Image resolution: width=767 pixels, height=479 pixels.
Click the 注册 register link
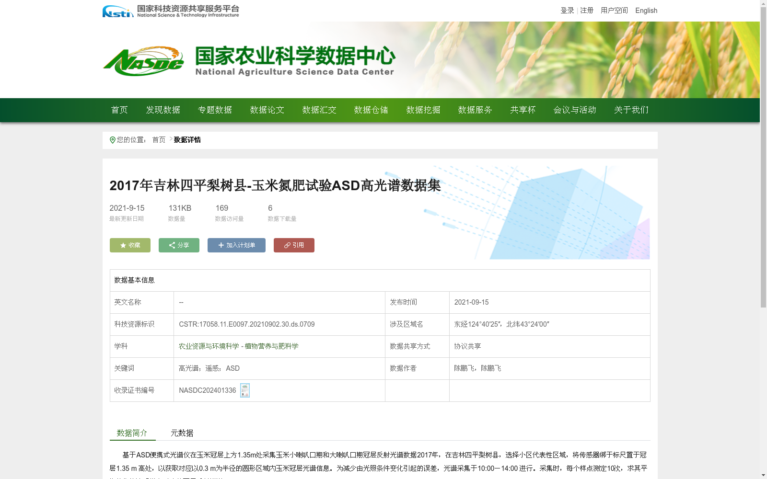pyautogui.click(x=587, y=11)
